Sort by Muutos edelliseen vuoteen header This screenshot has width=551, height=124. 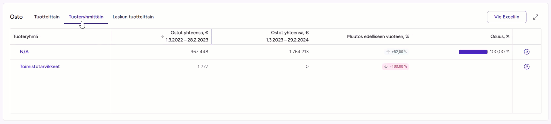(378, 37)
